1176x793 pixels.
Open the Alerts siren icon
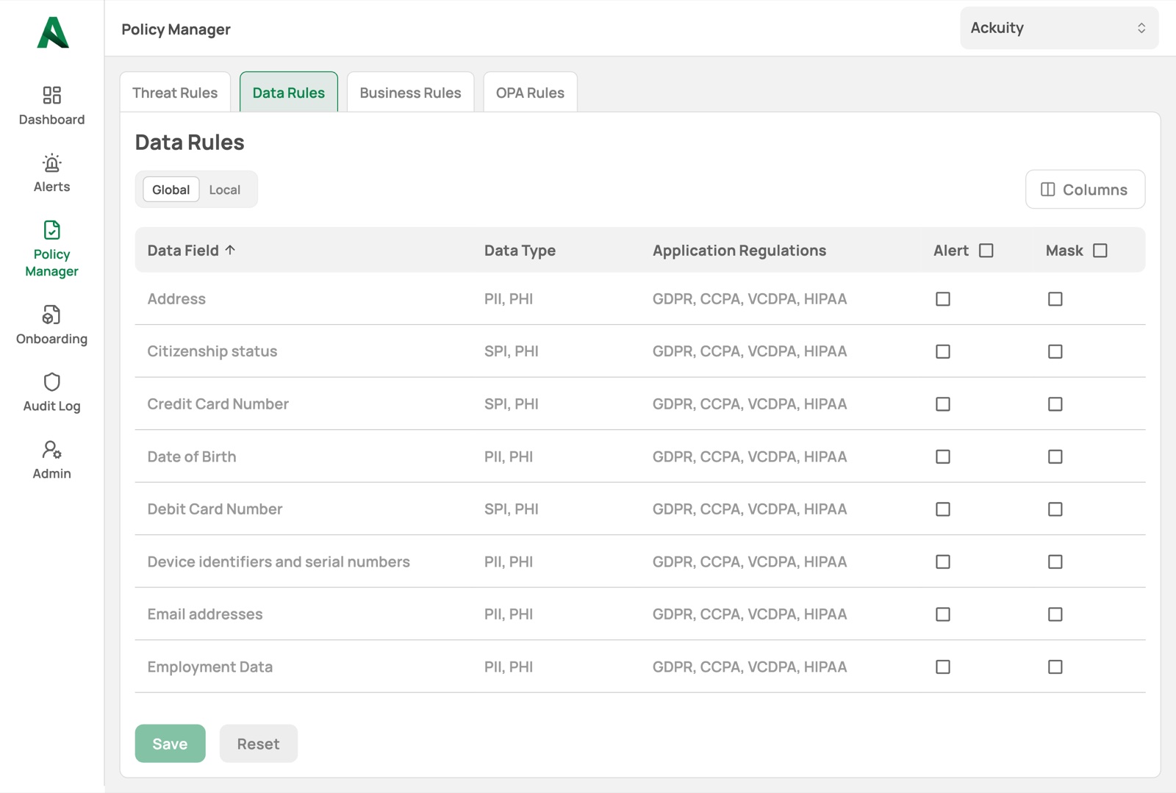pos(51,162)
